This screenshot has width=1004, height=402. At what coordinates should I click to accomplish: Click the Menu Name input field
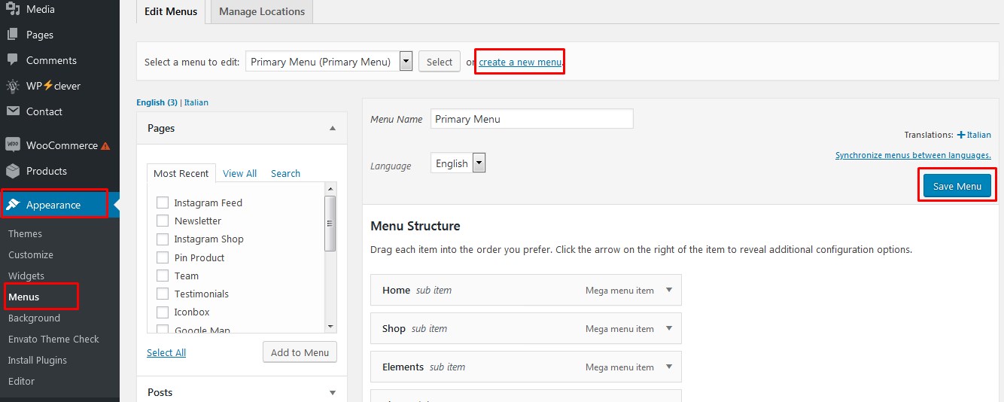[x=532, y=119]
